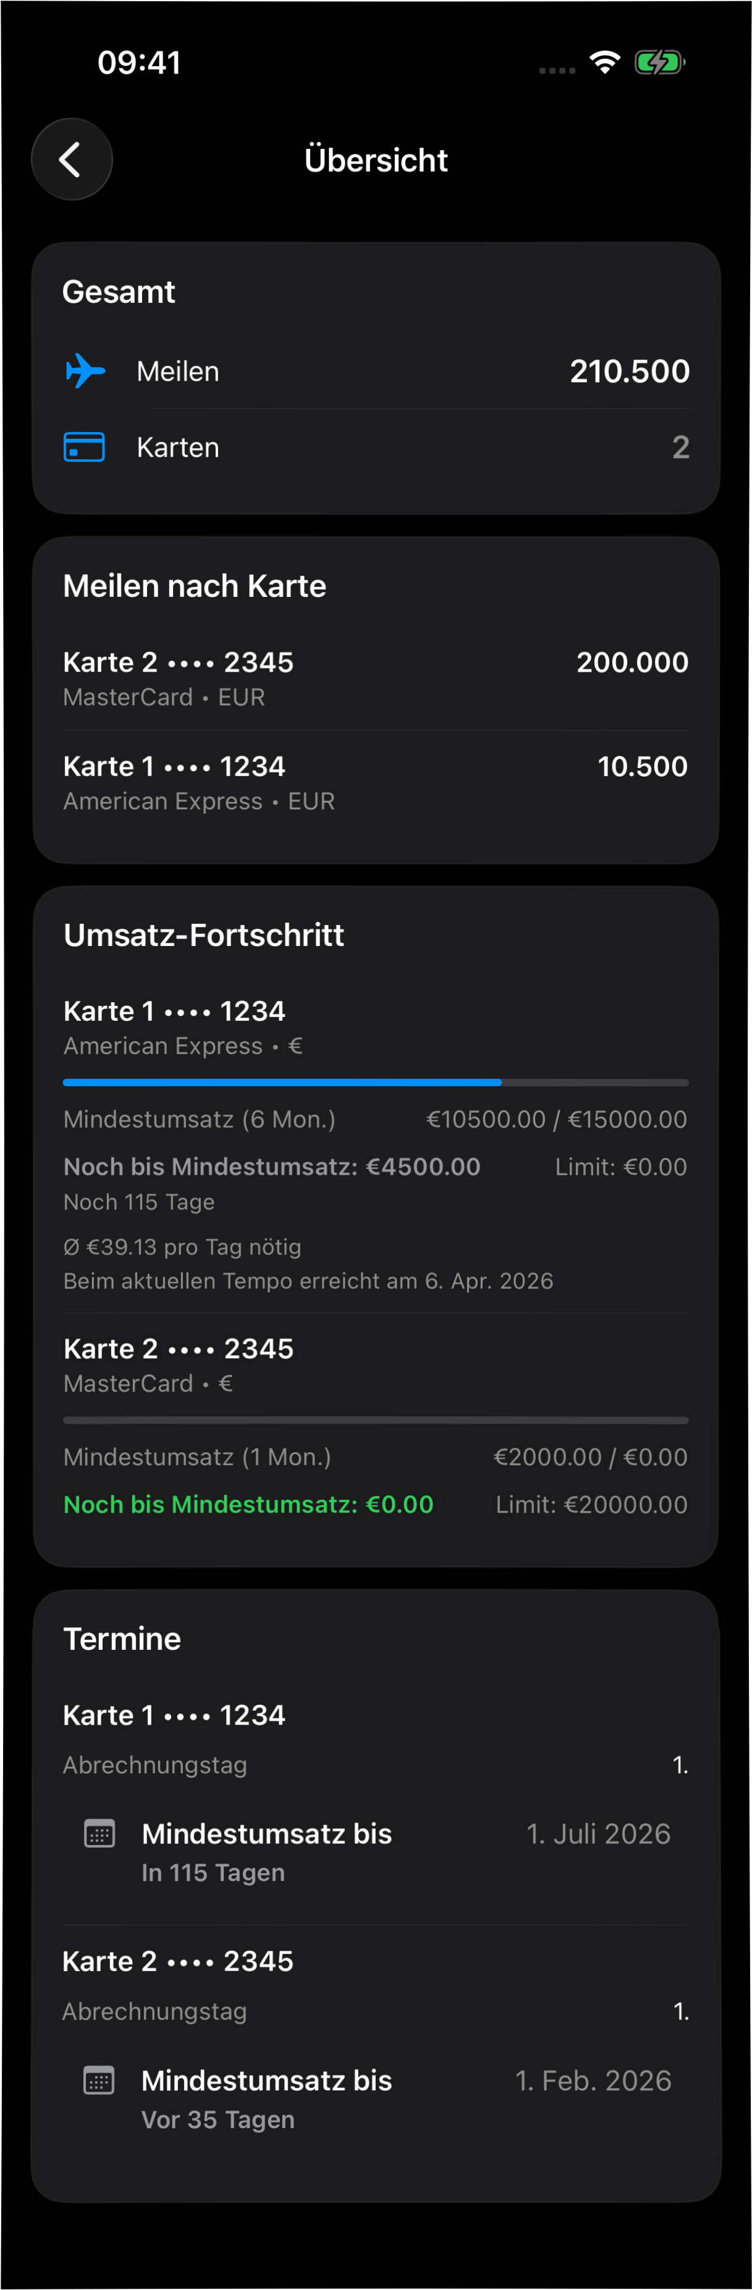Tap the back chevron in the top corner
This screenshot has height=2290, width=752.
(71, 159)
